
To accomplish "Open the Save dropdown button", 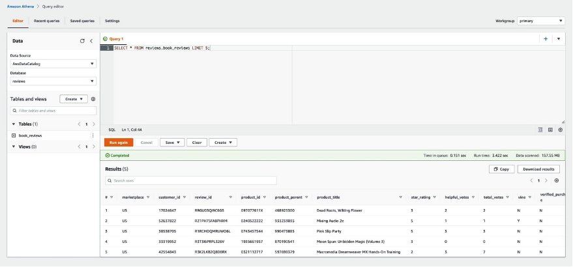I will pos(172,143).
